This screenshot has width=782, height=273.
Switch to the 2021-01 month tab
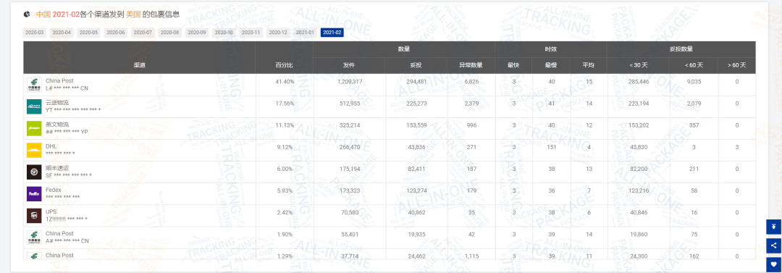(305, 33)
